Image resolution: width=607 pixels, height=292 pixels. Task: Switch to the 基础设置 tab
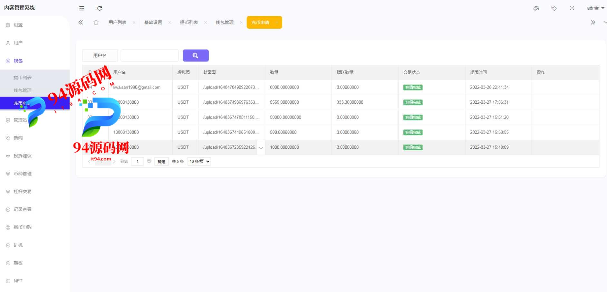[x=153, y=22]
